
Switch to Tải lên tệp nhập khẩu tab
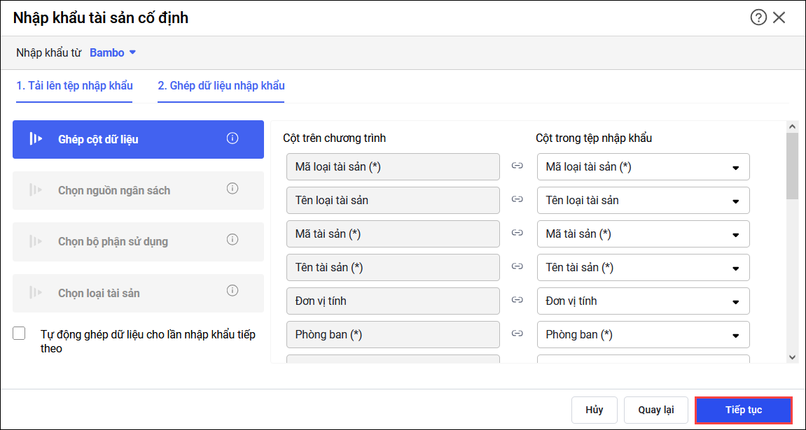[x=74, y=86]
